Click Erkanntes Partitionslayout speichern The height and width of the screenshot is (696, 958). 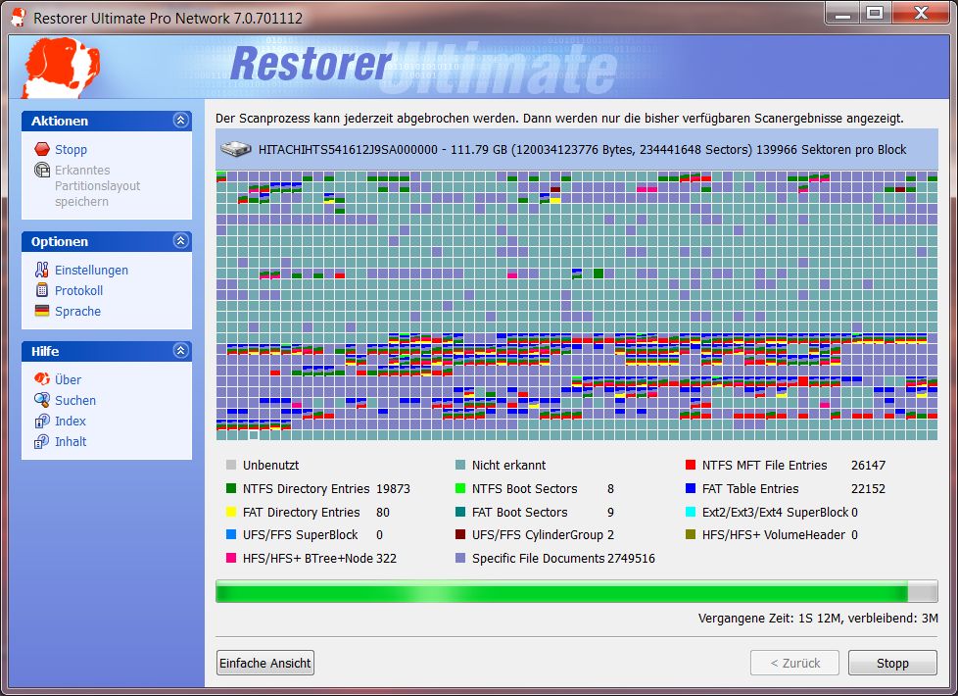pos(98,186)
